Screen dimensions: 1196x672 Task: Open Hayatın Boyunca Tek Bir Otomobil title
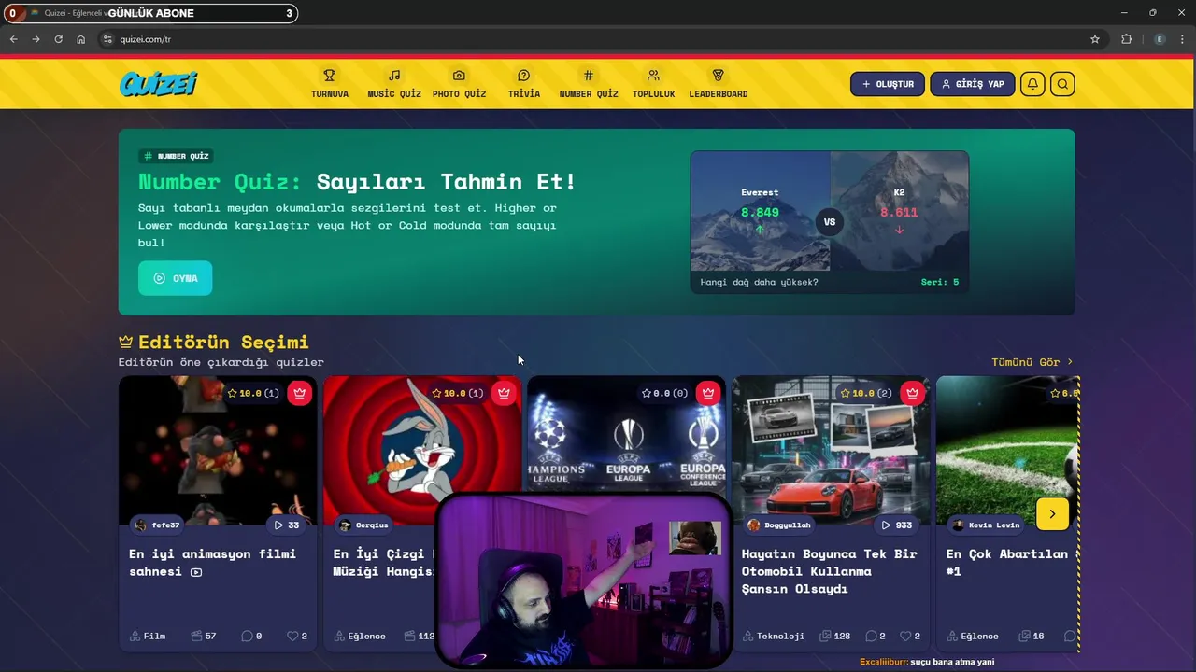pyautogui.click(x=829, y=571)
